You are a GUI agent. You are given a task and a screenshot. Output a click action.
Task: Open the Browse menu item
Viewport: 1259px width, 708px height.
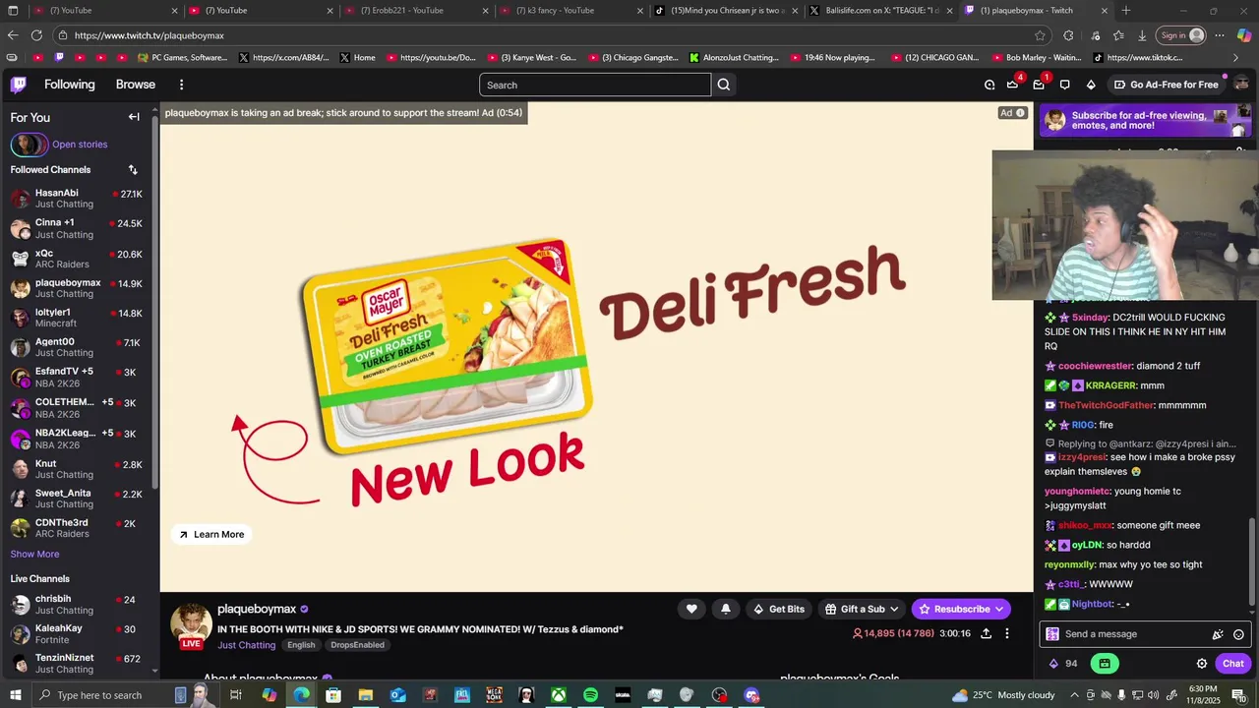tap(136, 85)
